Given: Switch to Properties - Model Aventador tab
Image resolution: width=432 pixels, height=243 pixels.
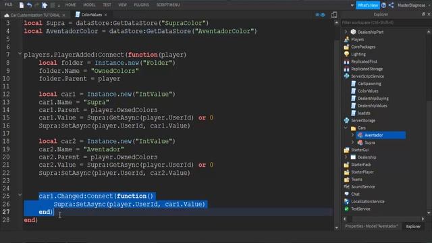Looking at the screenshot, I should pyautogui.click(x=371, y=226).
